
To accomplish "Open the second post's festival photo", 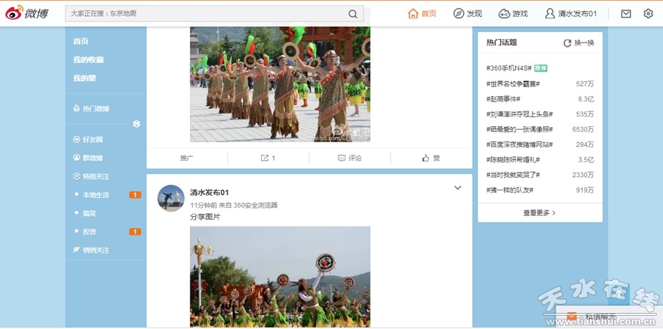I will 280,277.
